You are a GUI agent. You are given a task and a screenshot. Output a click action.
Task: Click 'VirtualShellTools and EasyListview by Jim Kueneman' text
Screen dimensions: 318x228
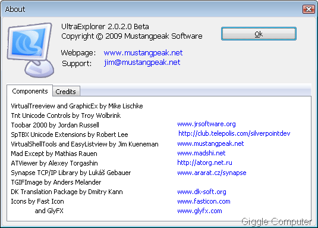(x=84, y=144)
